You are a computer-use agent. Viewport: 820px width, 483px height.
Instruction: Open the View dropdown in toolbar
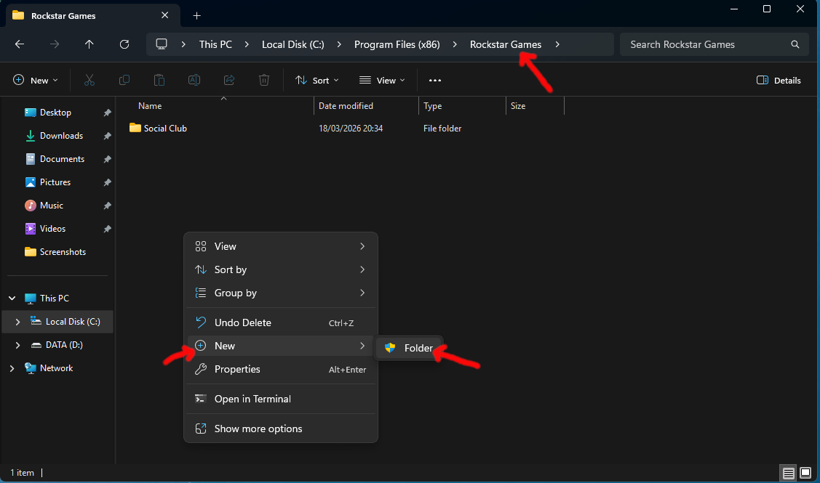382,81
